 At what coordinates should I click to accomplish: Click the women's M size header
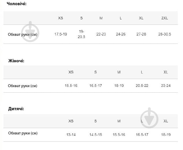[x=119, y=72]
